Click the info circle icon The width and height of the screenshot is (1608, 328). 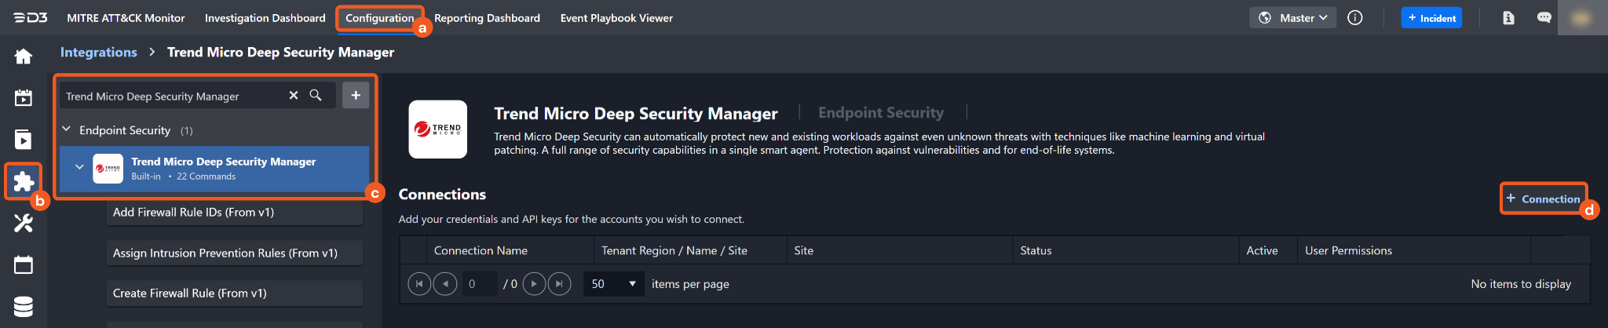1355,18
